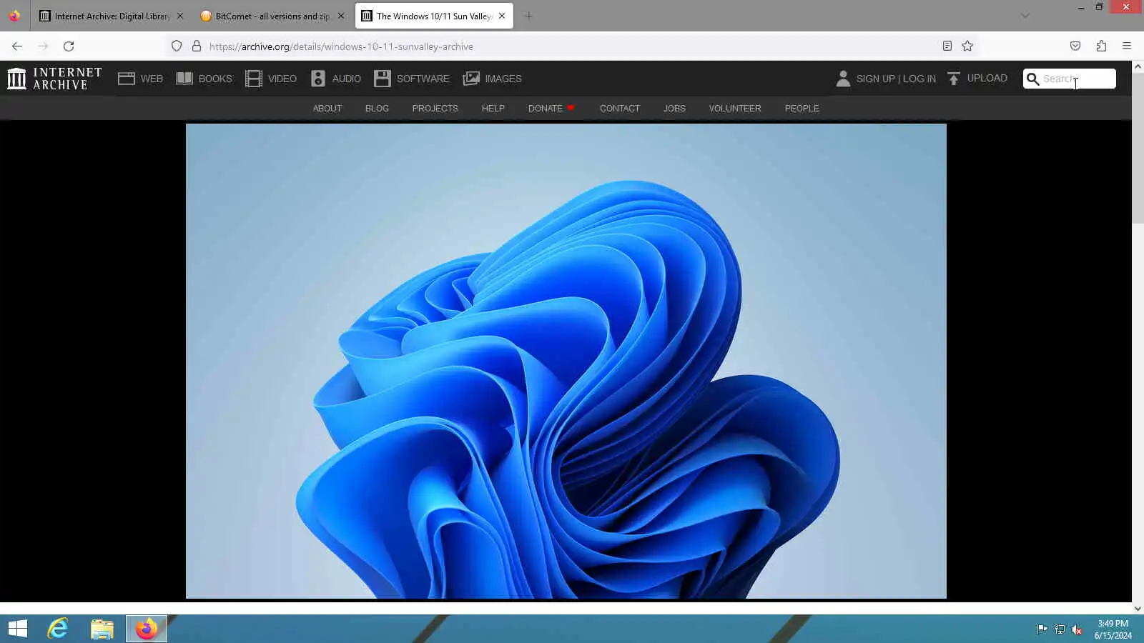Click the scrollbar up arrow
This screenshot has width=1144, height=643.
pyautogui.click(x=1138, y=66)
